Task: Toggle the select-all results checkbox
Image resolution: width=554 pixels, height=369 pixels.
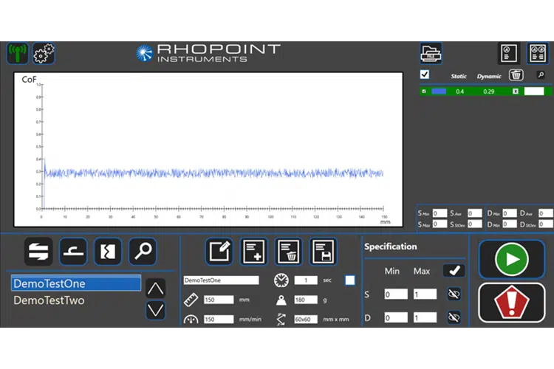Action: (425, 75)
